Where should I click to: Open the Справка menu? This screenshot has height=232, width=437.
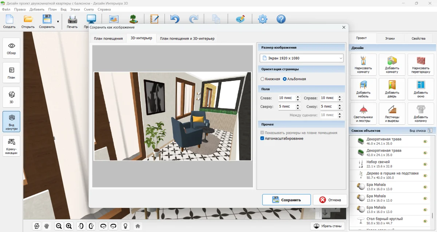click(105, 9)
